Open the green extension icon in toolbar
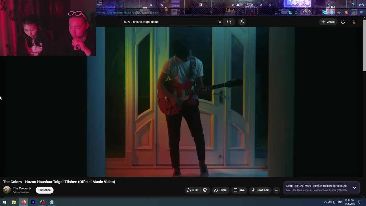Screen dimensions: 366x206 tap(354, 12)
